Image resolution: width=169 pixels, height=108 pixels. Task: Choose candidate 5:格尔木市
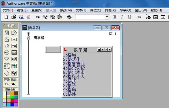pyautogui.click(x=74, y=72)
